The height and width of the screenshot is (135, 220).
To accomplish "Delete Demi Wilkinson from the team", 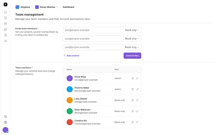I will (x=133, y=111).
